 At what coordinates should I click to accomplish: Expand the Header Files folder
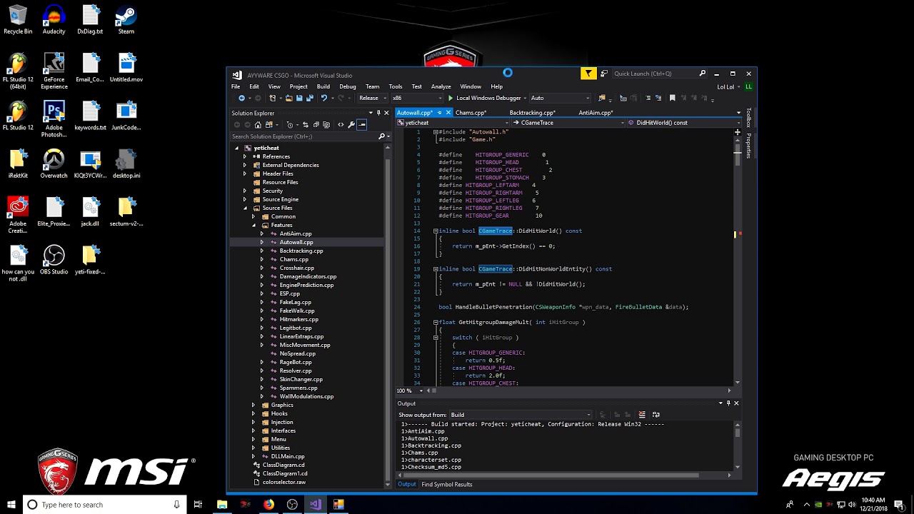click(245, 173)
